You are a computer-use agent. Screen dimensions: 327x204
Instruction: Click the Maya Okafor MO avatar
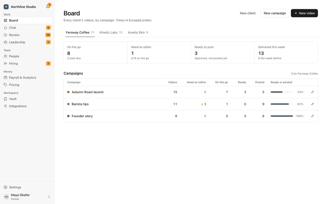coord(6,197)
